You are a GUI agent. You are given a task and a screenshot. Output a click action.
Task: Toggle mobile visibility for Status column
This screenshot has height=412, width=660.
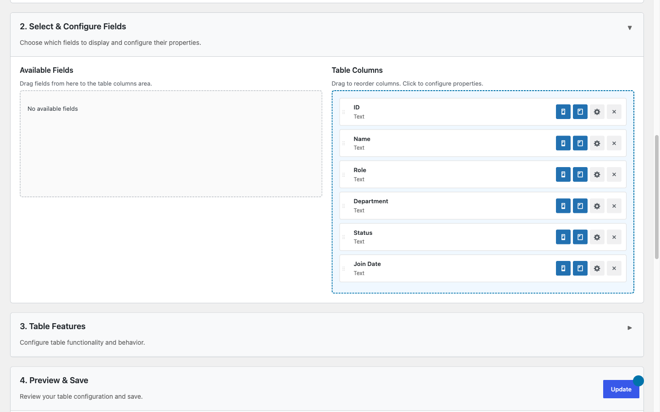563,237
